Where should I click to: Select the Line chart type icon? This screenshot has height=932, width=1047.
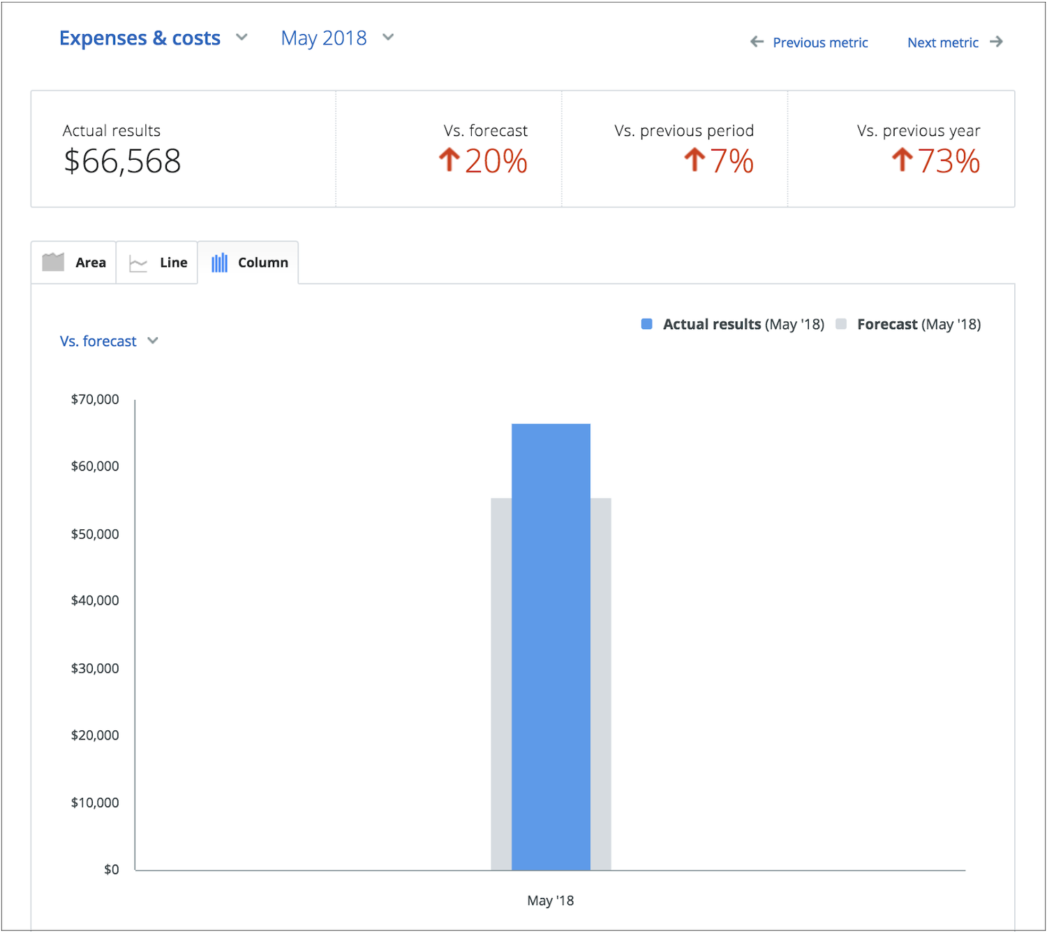(x=138, y=262)
